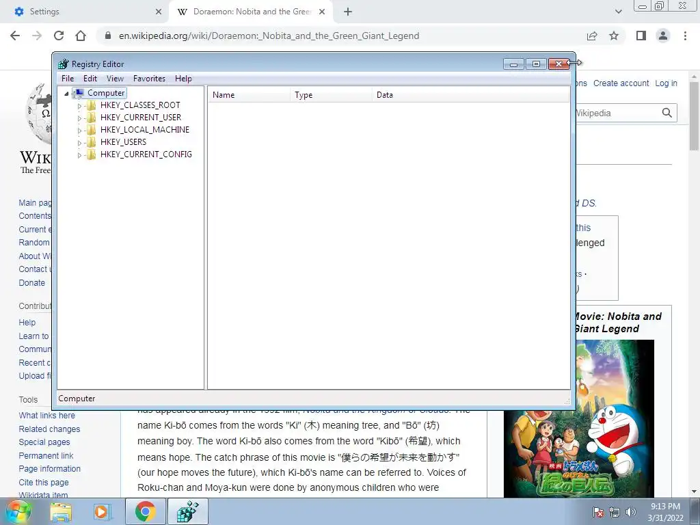Image resolution: width=700 pixels, height=525 pixels.
Task: Expand the HKEY_CURRENT_CONFIG tree arrow
Action: pos(79,155)
